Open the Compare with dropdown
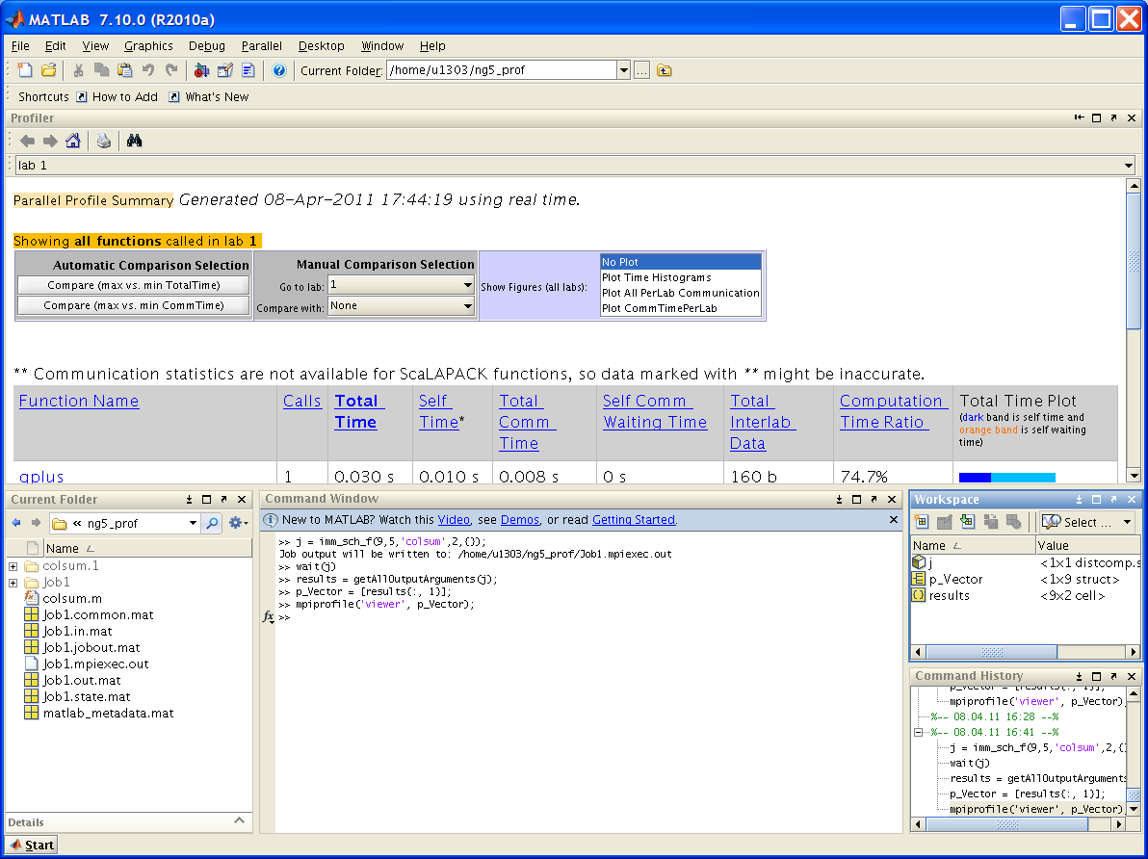1148x859 pixels. click(467, 306)
